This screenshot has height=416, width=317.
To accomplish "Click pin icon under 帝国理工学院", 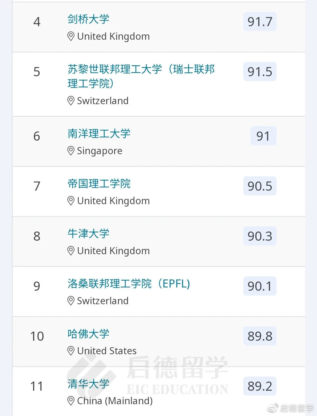I will tap(71, 201).
